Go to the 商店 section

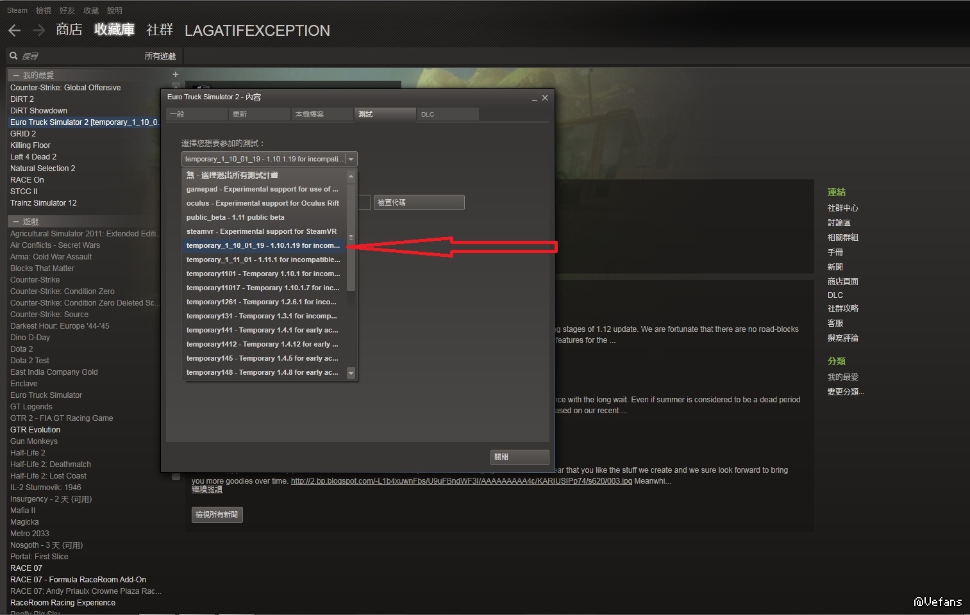coord(69,29)
